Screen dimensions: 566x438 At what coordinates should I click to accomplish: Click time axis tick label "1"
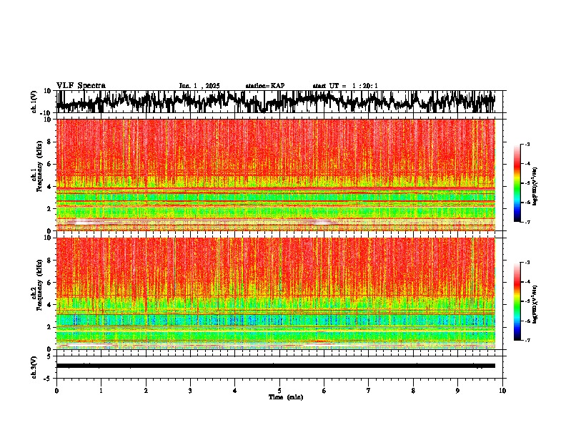pyautogui.click(x=101, y=391)
